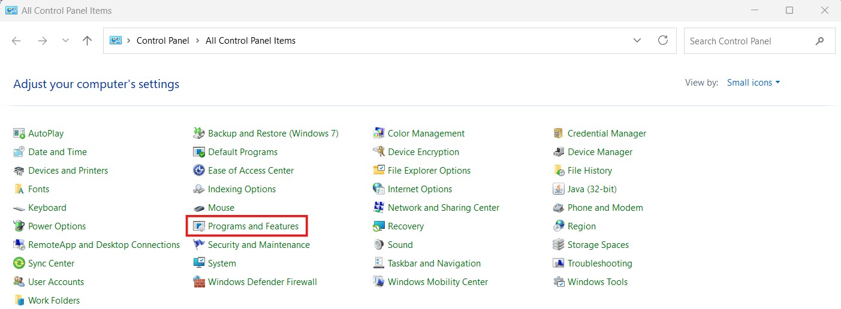Click the Control Panel icon in address bar
The image size is (841, 309).
point(116,41)
